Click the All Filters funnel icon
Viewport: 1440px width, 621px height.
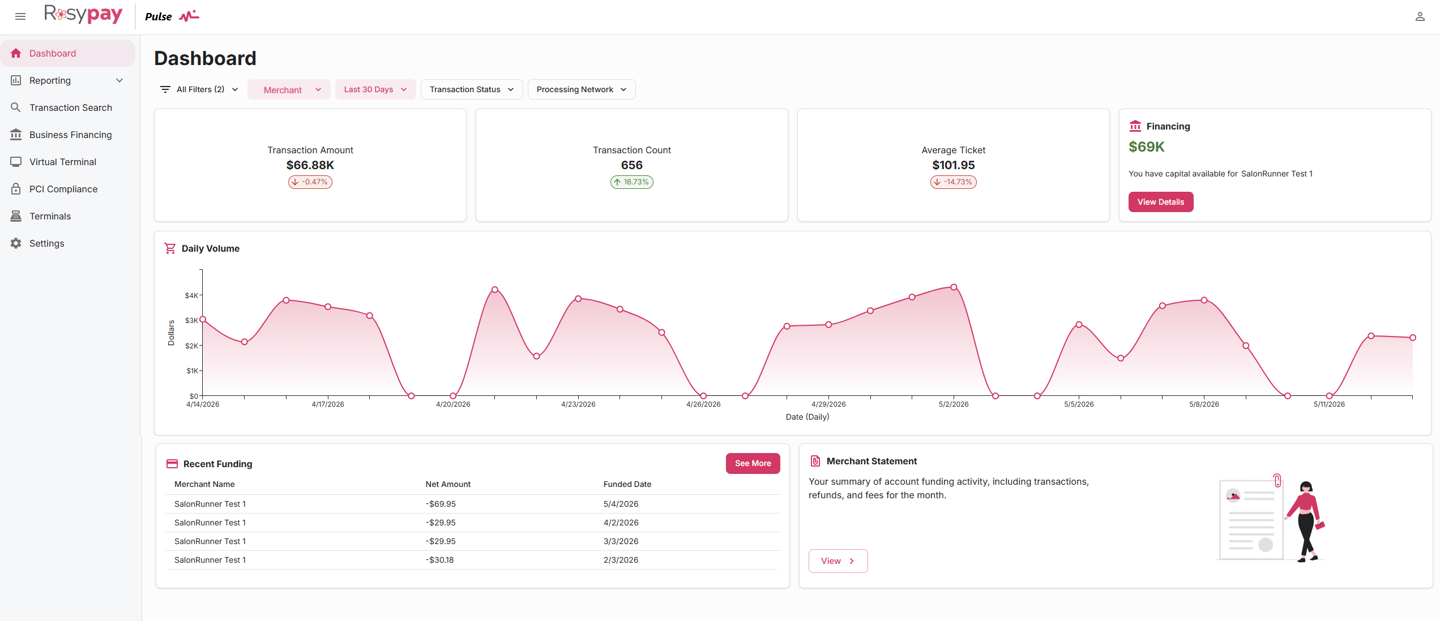pos(165,89)
